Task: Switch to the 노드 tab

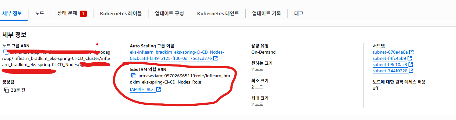Action: [40, 13]
